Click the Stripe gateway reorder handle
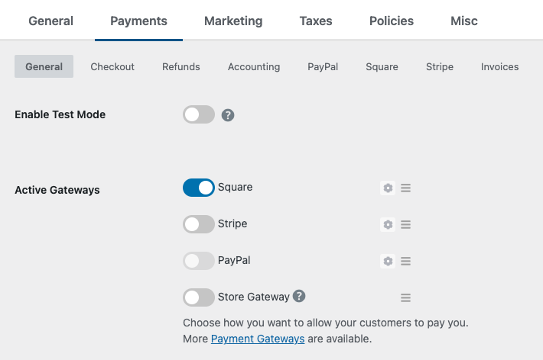The image size is (543, 360). (x=406, y=224)
